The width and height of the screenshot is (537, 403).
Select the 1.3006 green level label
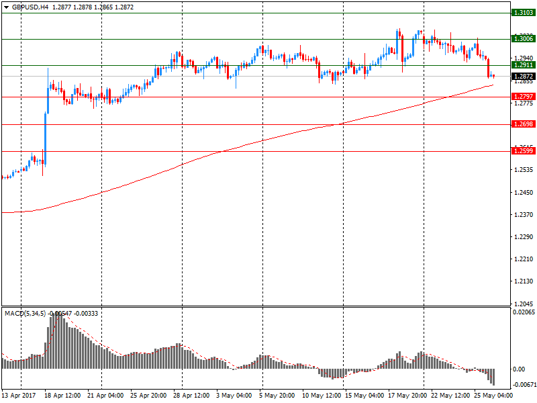[523, 39]
